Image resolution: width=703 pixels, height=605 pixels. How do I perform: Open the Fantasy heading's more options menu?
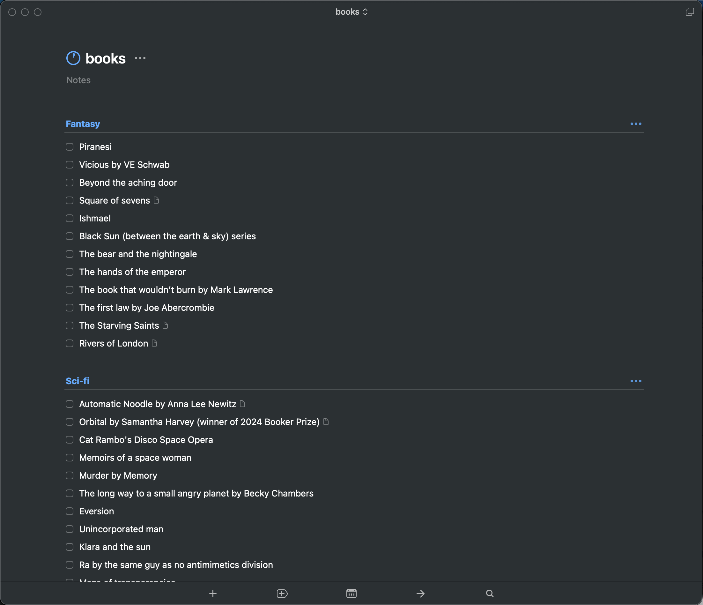pos(635,124)
